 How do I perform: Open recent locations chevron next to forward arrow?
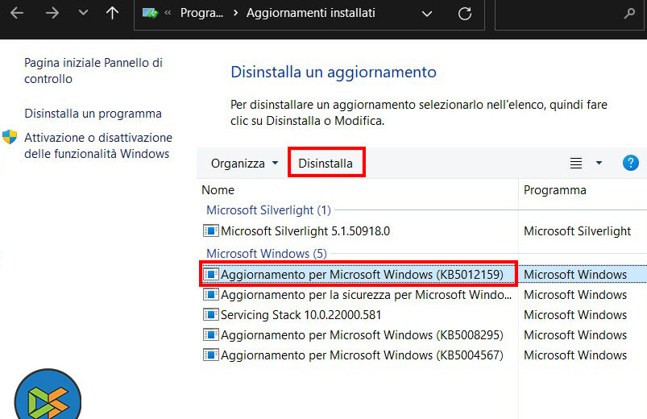(x=83, y=13)
